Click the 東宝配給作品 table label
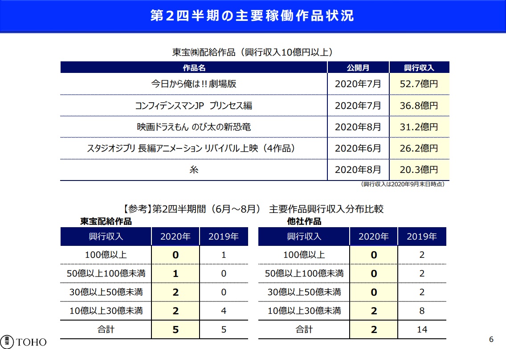Screen dimensions: 506x349 106,221
